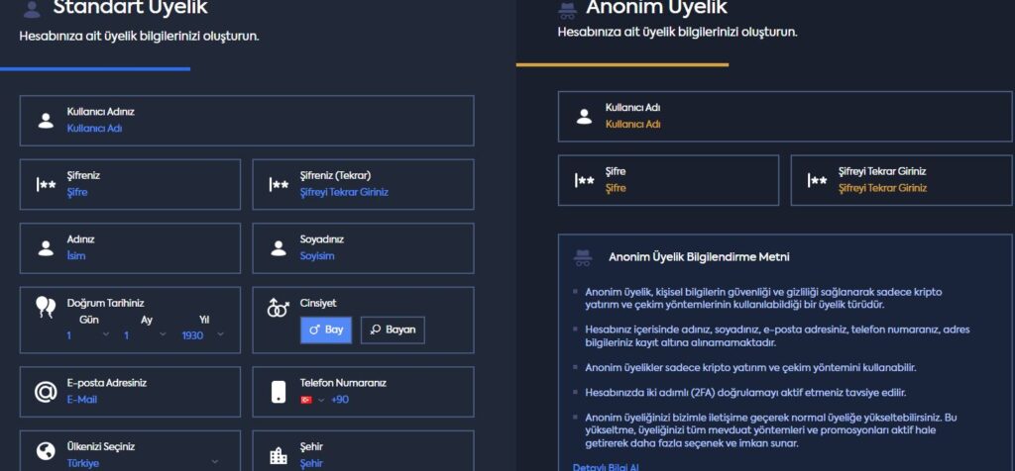This screenshot has height=471, width=1015.
Task: Switch to Standart Üyelik section
Action: click(129, 10)
